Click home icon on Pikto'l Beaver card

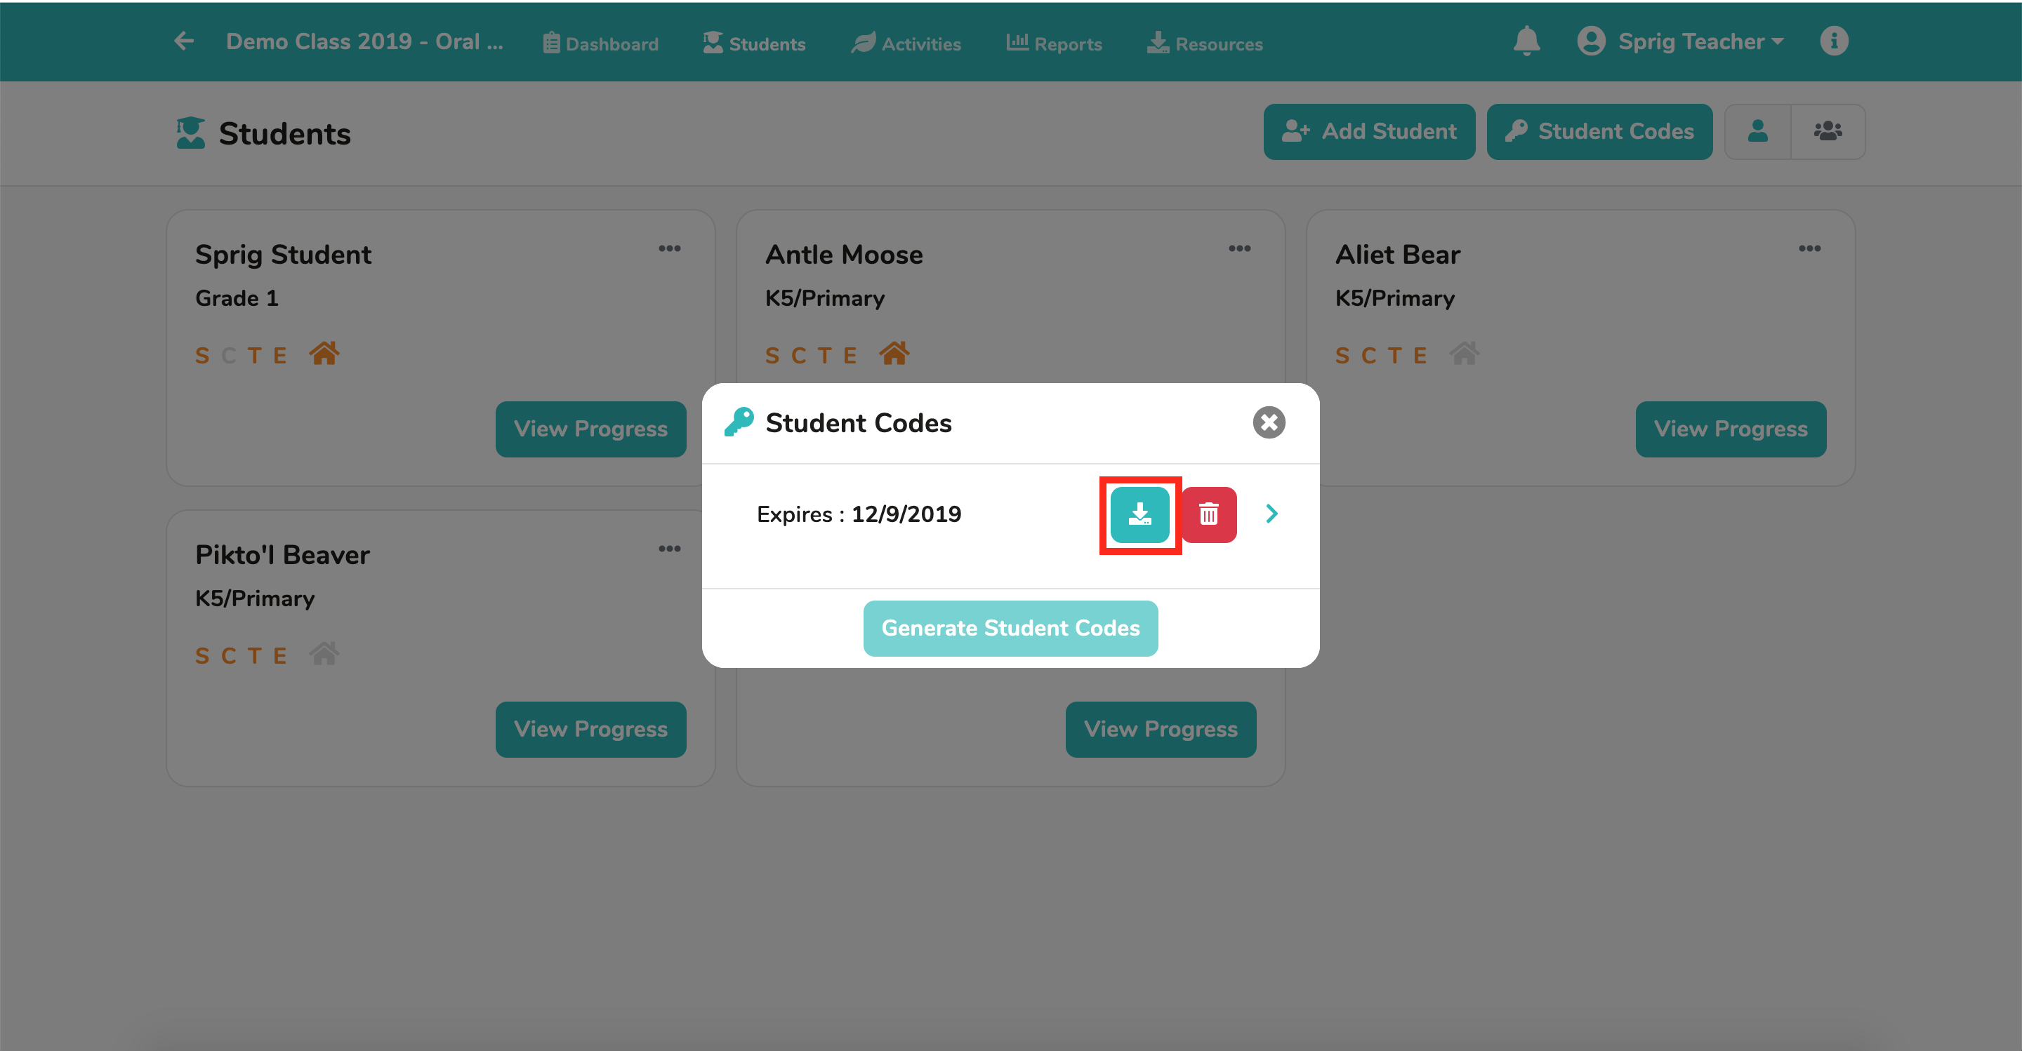tap(324, 654)
